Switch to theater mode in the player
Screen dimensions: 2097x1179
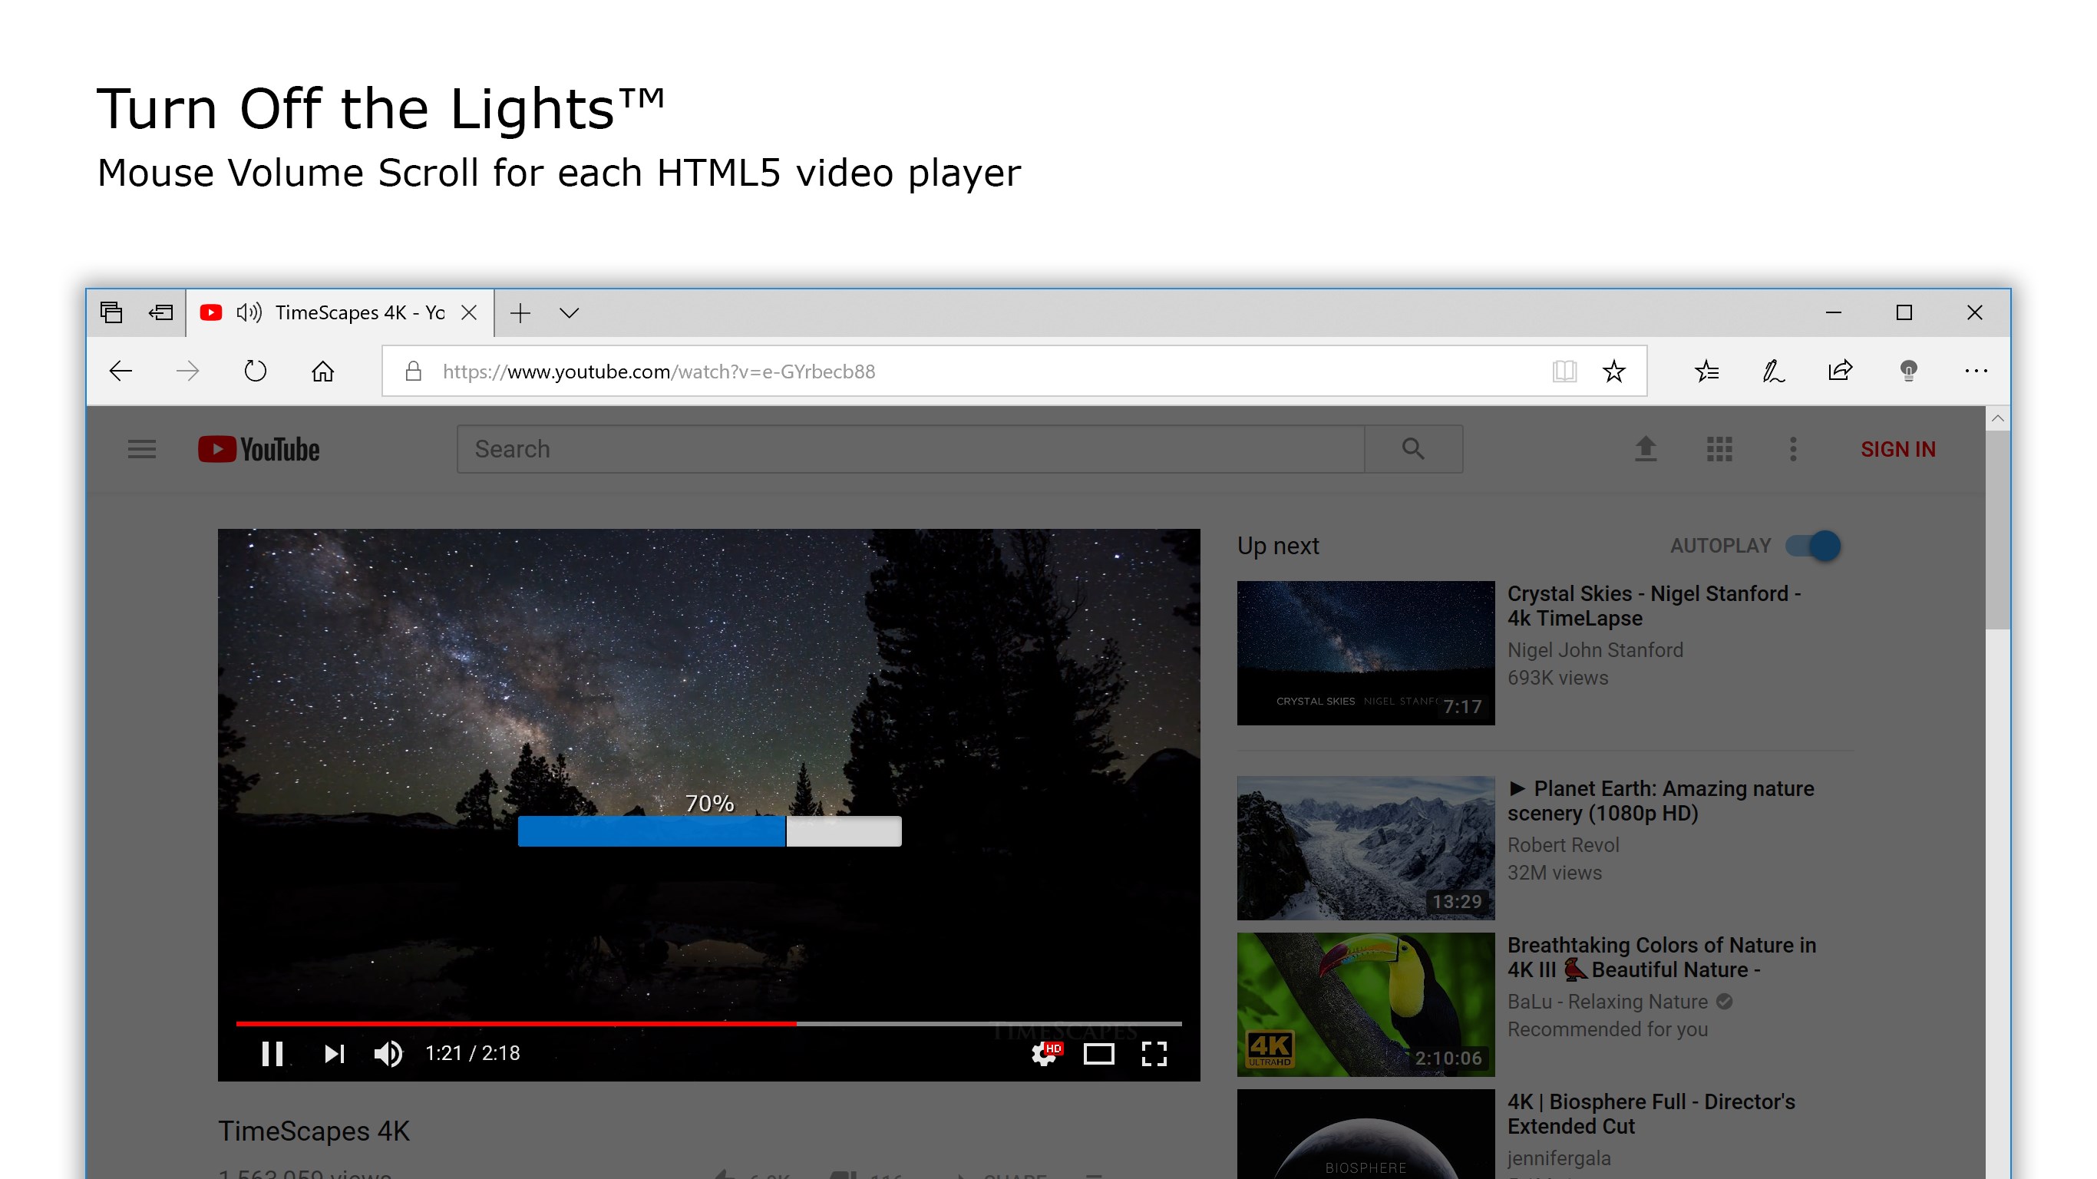pyautogui.click(x=1100, y=1053)
